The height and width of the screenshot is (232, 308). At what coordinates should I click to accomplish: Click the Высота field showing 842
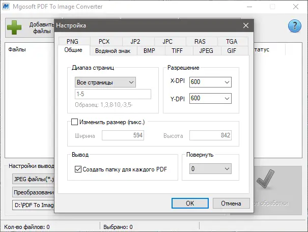click(210, 135)
